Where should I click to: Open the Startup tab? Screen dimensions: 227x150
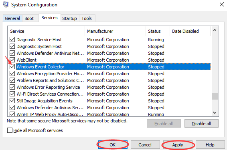(x=70, y=18)
